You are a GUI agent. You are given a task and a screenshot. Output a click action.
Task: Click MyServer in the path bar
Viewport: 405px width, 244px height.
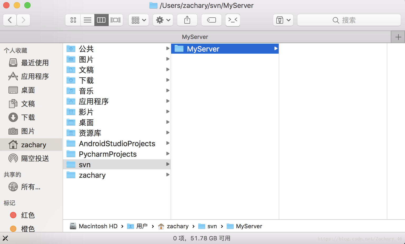point(244,226)
